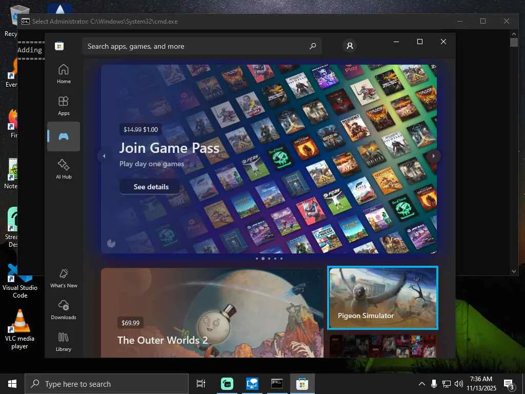
Task: Select the first carousel page dot
Action: [257, 259]
